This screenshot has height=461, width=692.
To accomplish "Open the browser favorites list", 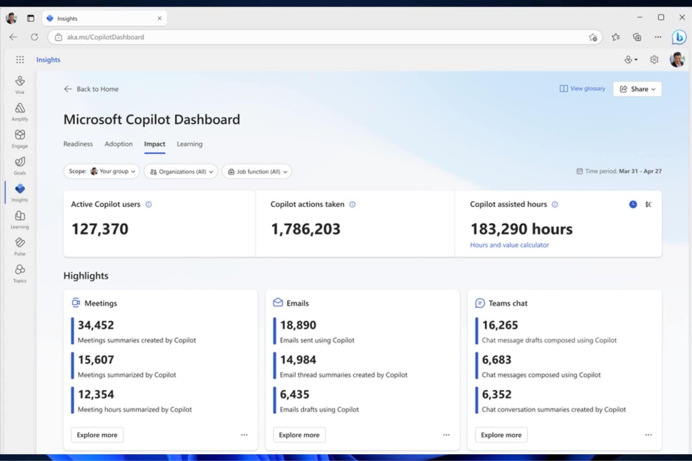I will (616, 37).
